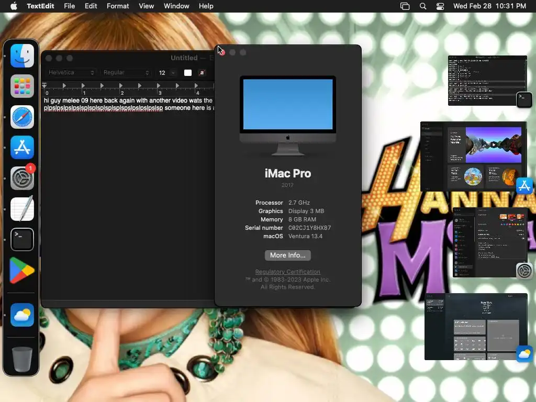
Task: Open the Weather app in the dock
Action: pyautogui.click(x=22, y=315)
